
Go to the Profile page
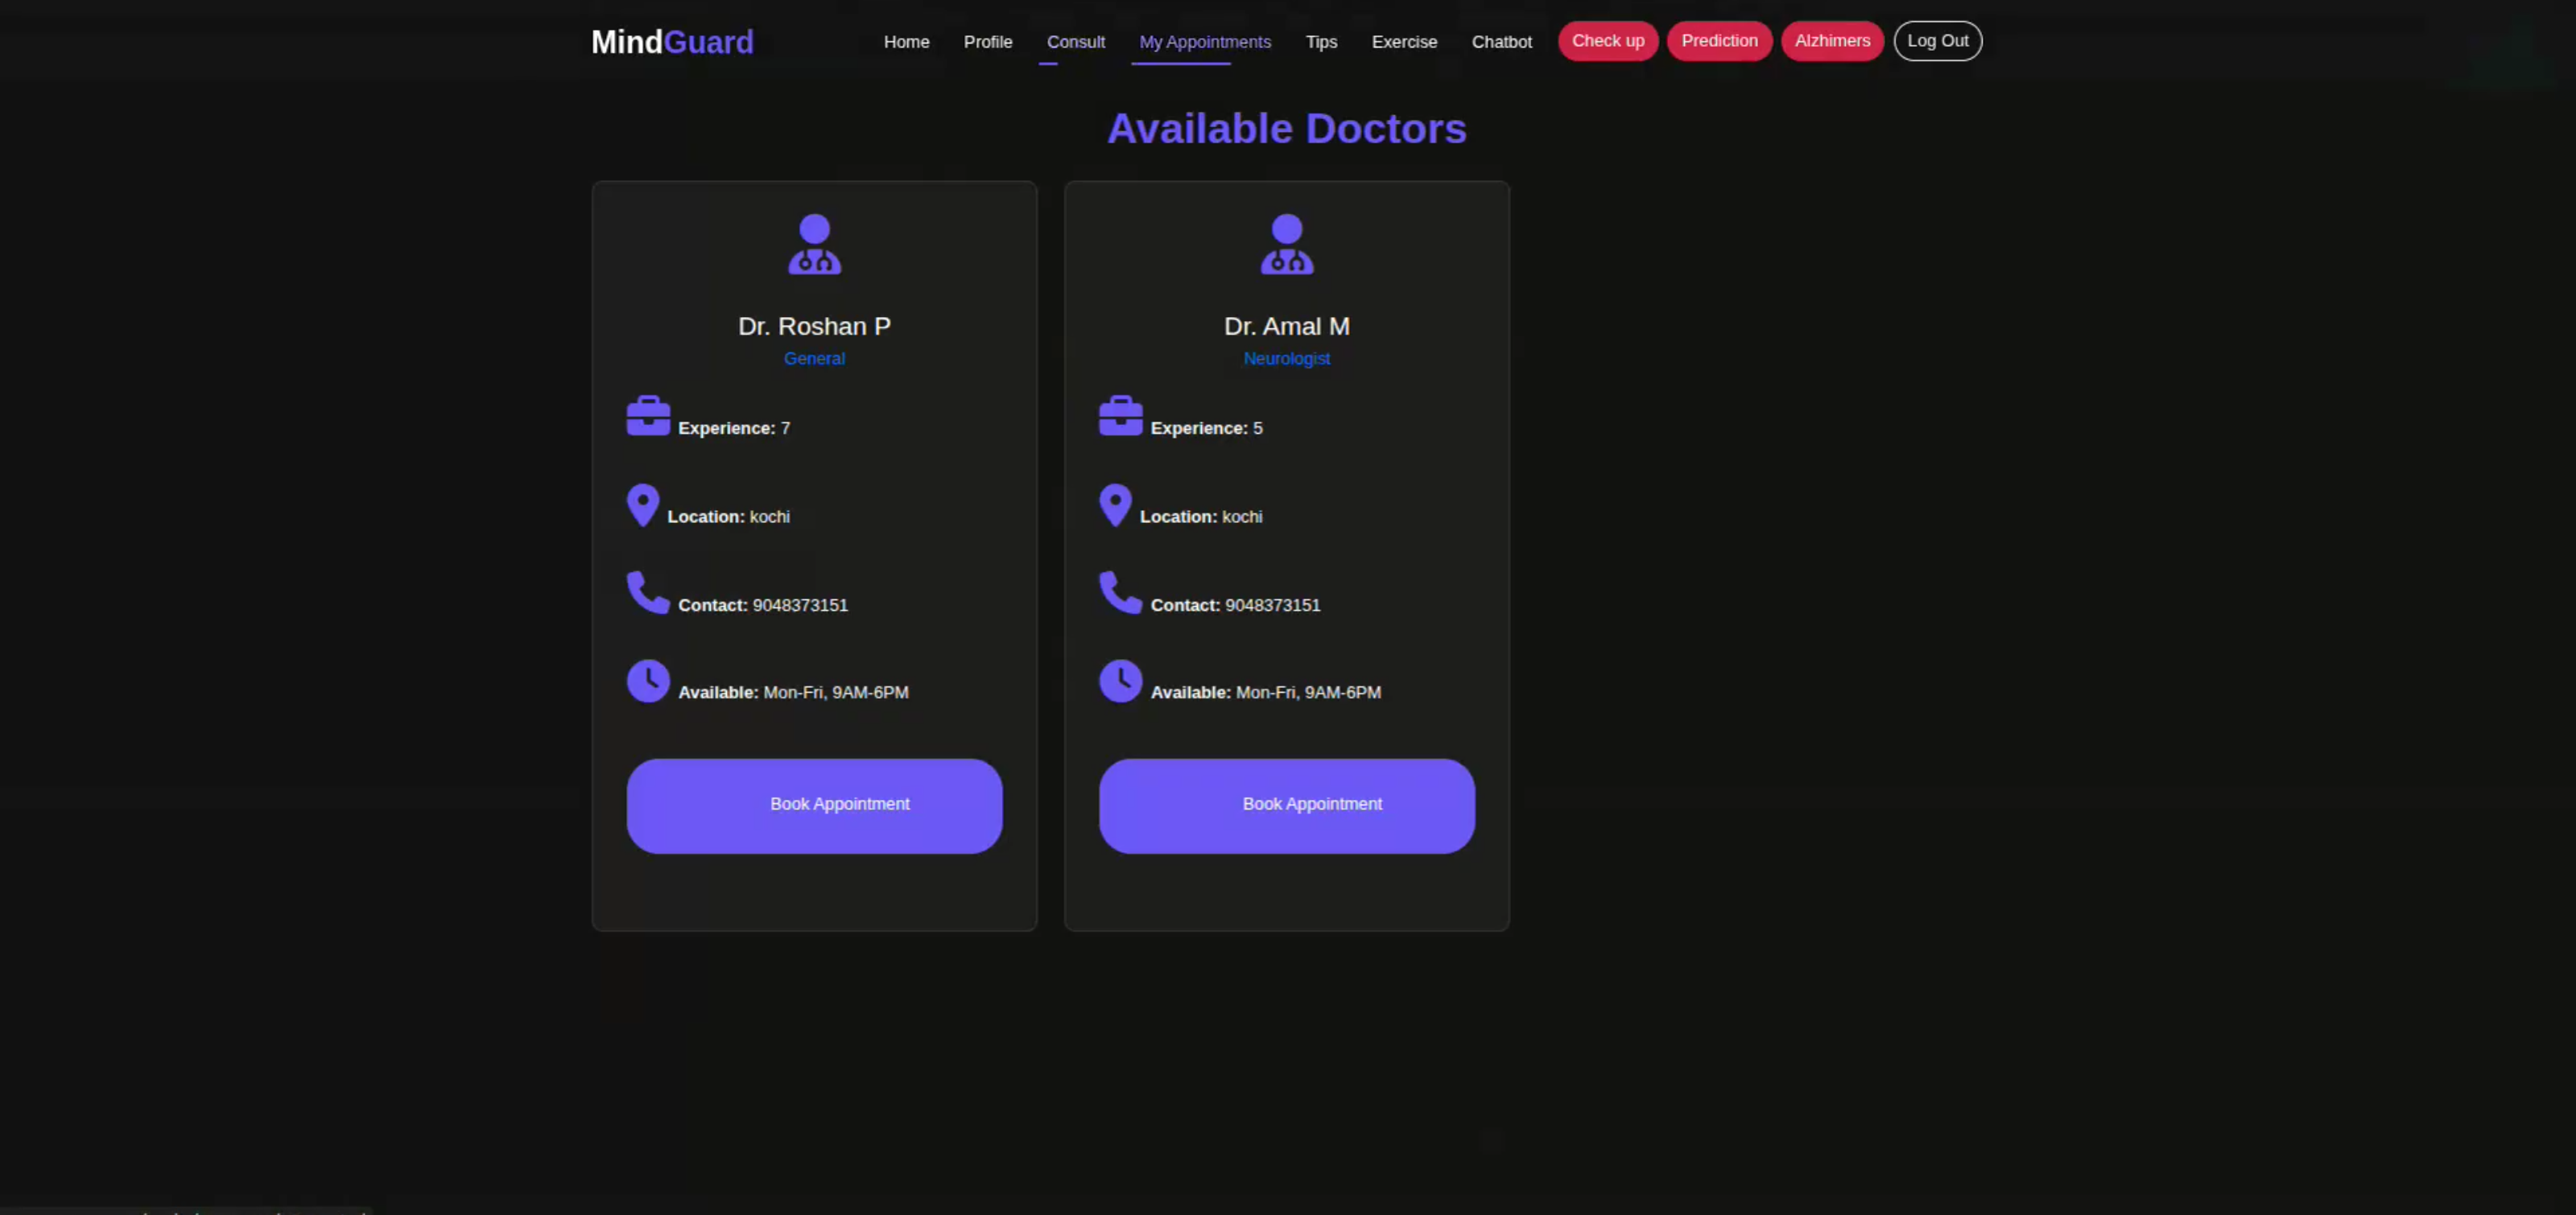988,42
